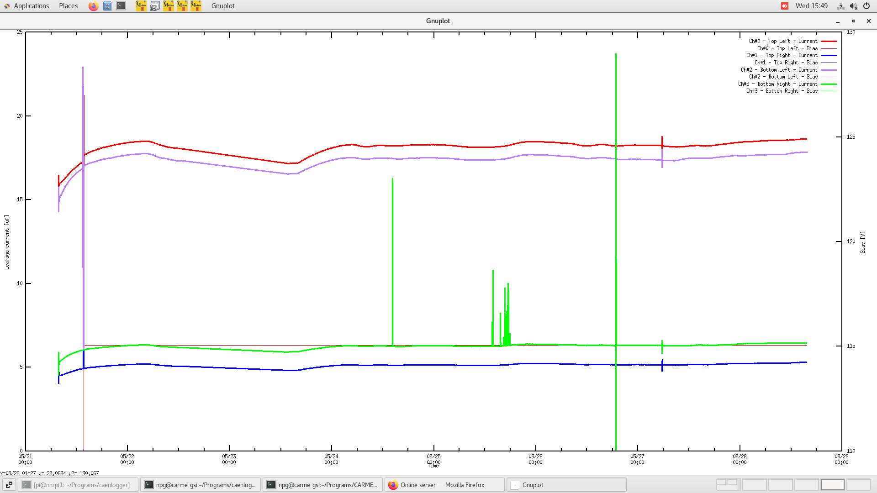This screenshot has width=877, height=493.
Task: Launch the first Midas launcher in the top panel
Action: click(141, 6)
